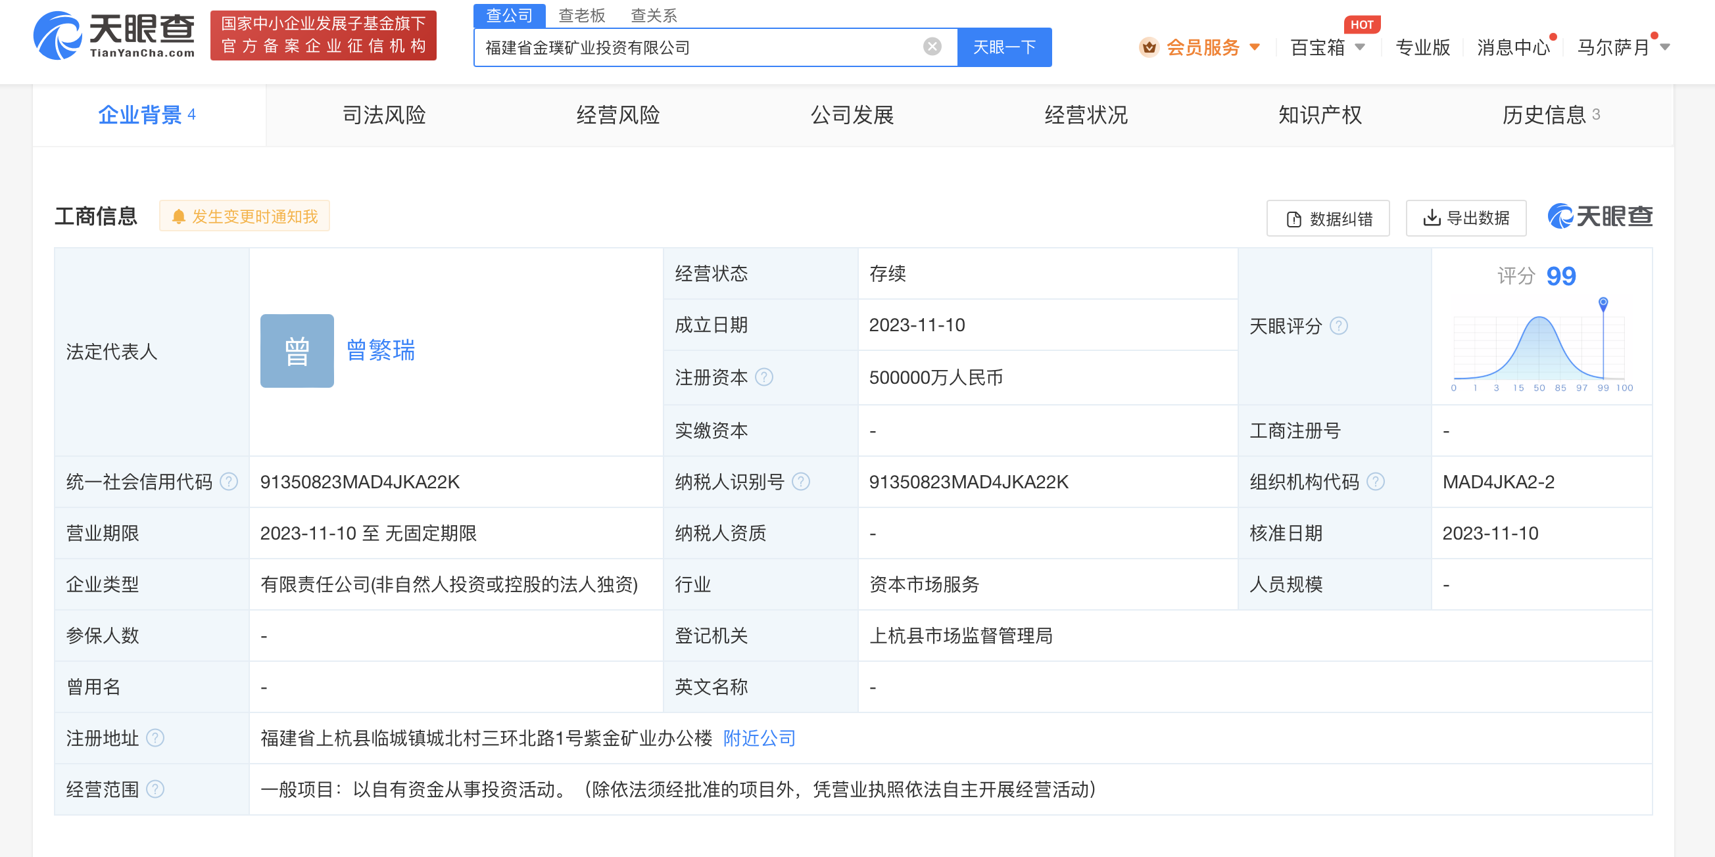1715x857 pixels.
Task: Select the 经营风险 tab
Action: 618,115
